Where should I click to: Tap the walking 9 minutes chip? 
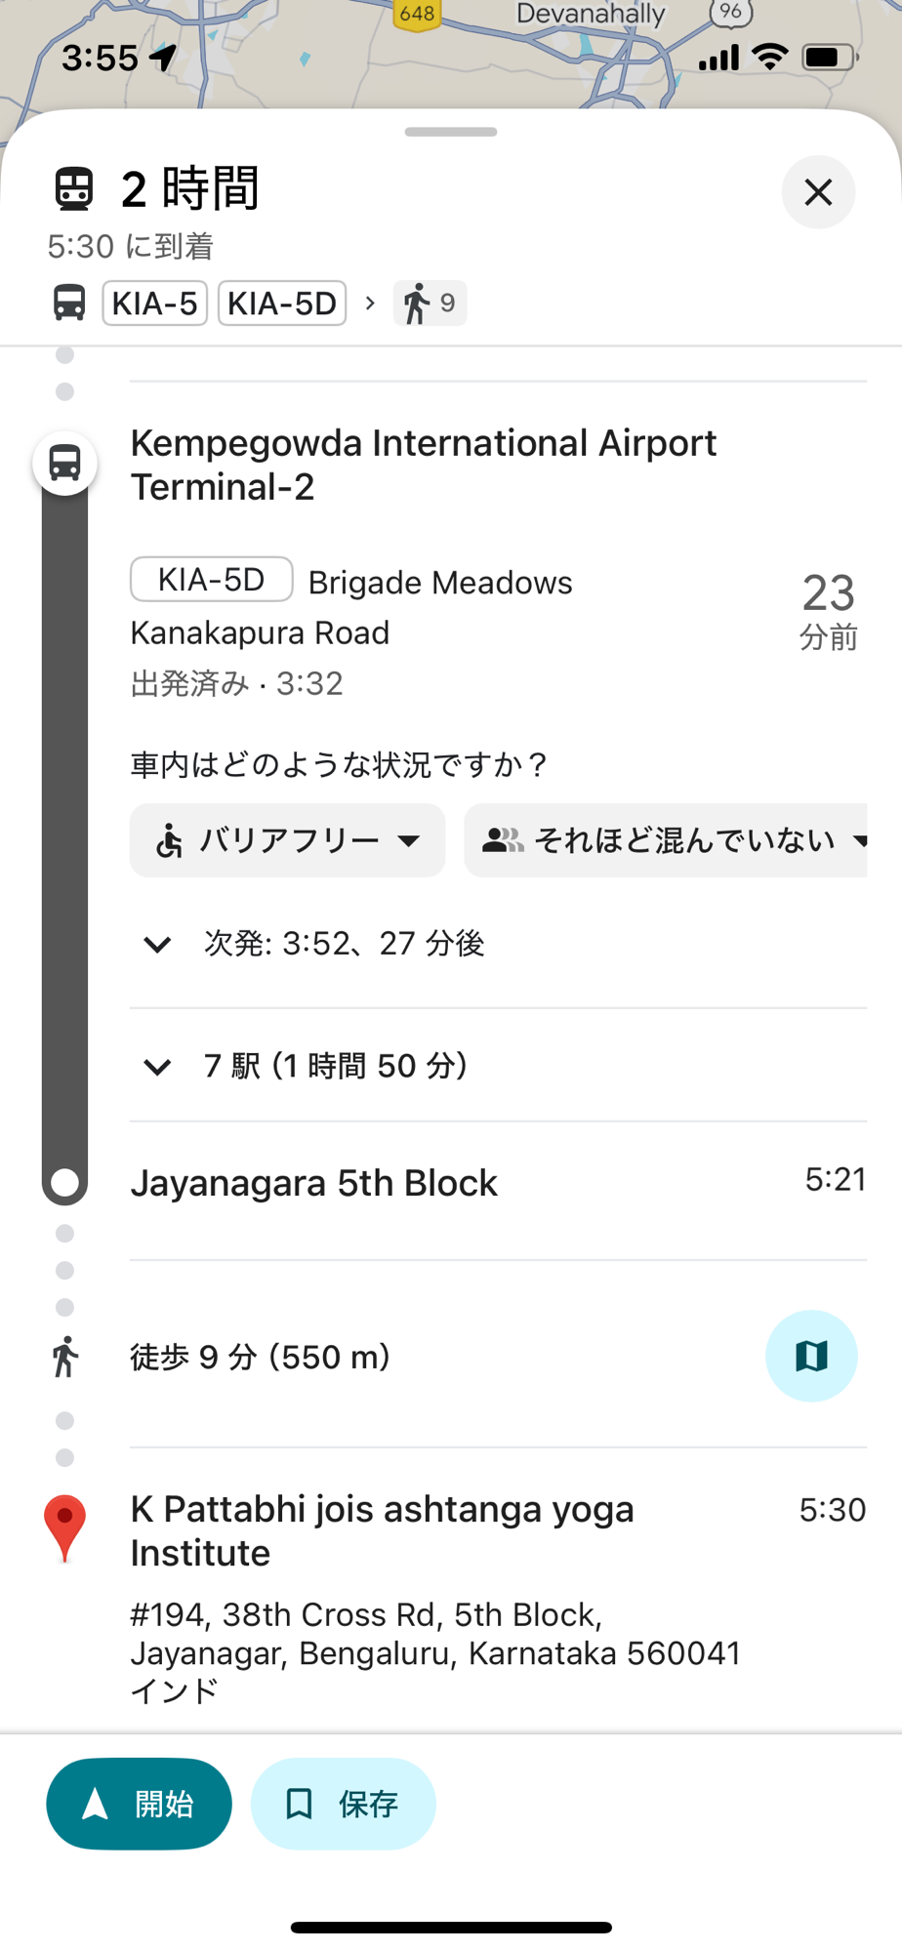(x=430, y=303)
